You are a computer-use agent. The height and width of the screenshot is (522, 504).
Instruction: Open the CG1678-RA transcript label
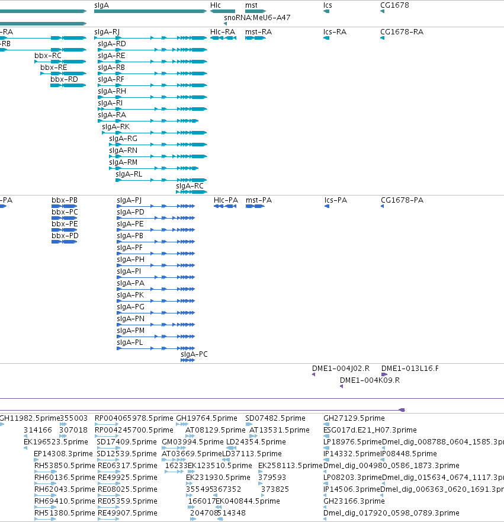point(402,32)
